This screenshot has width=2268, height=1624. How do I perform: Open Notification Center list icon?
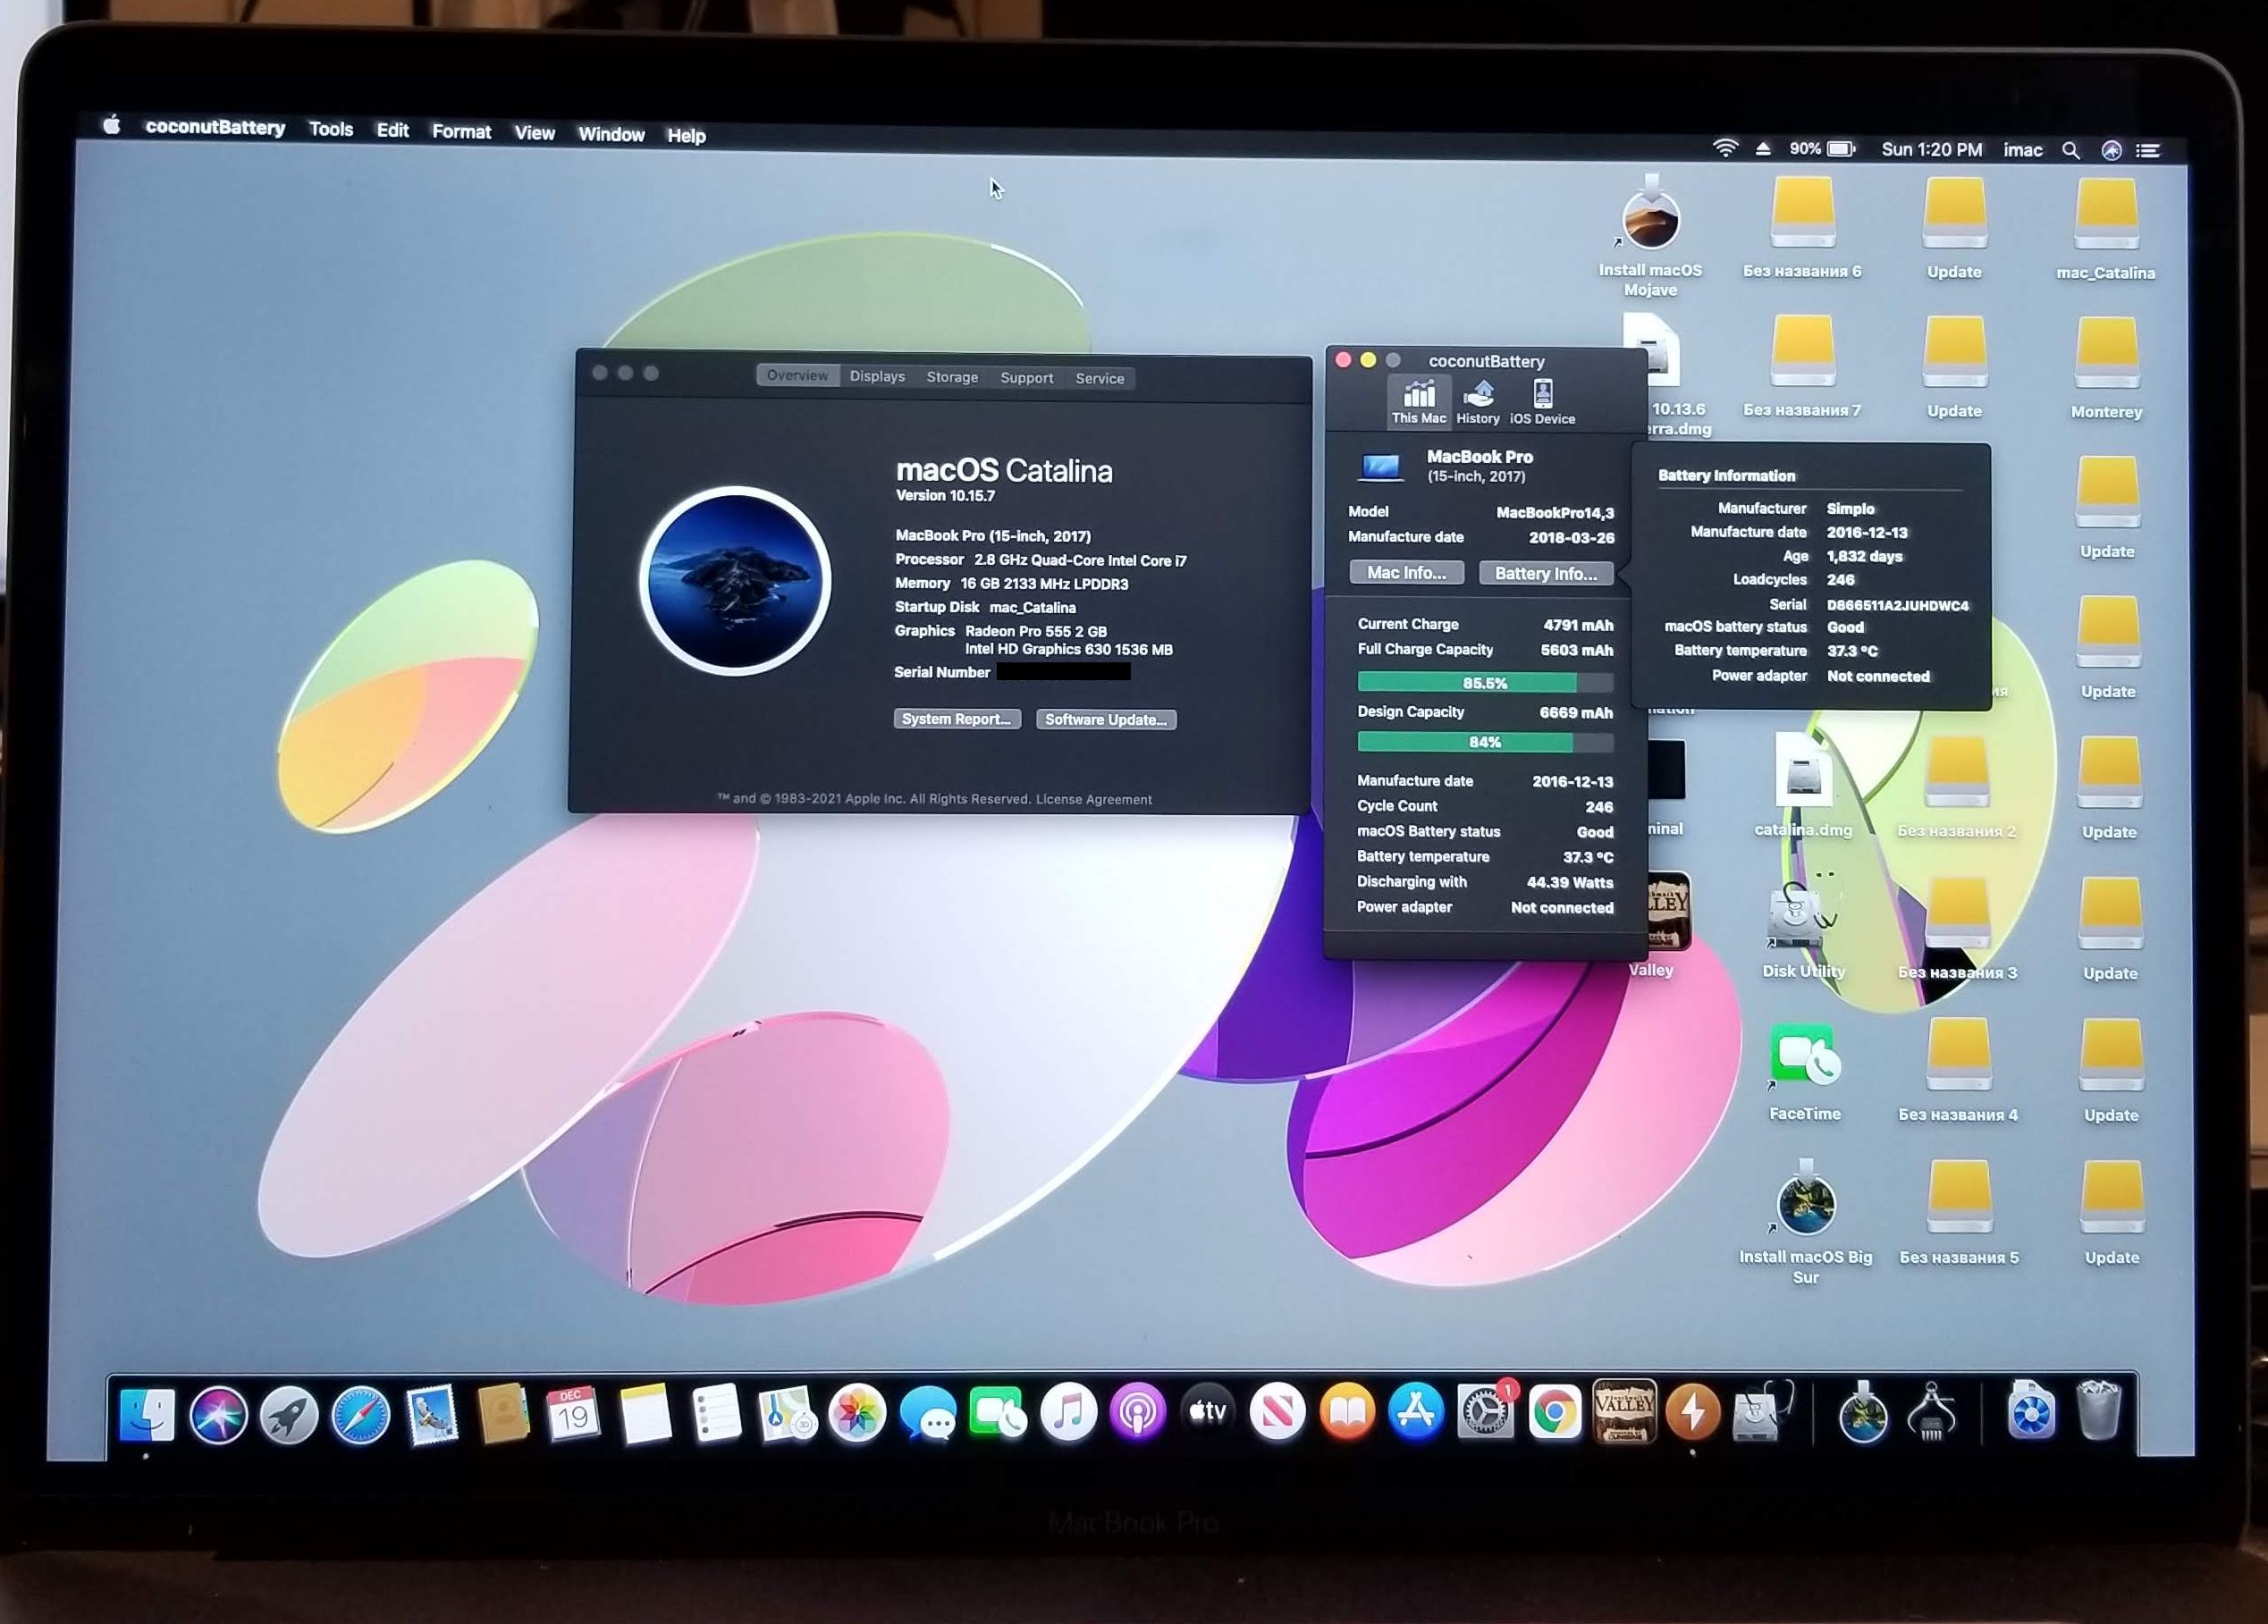[2148, 151]
